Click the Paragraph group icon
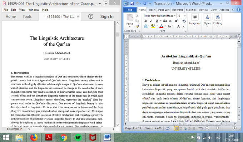This screenshot has height=142, width=243. pos(195,17)
